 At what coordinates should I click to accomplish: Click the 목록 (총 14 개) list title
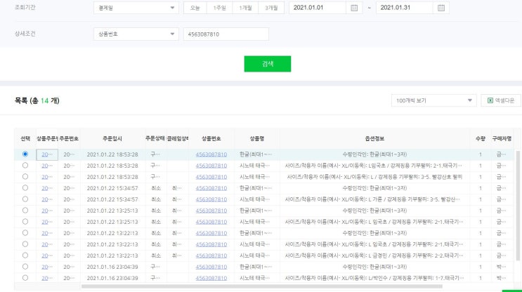pos(37,100)
